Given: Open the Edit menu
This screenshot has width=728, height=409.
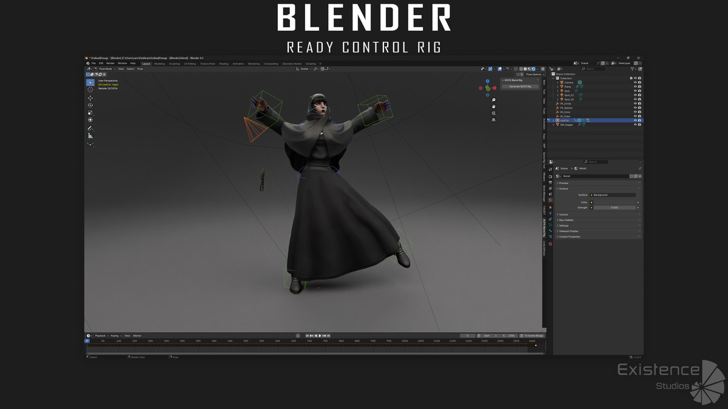Looking at the screenshot, I should 101,63.
